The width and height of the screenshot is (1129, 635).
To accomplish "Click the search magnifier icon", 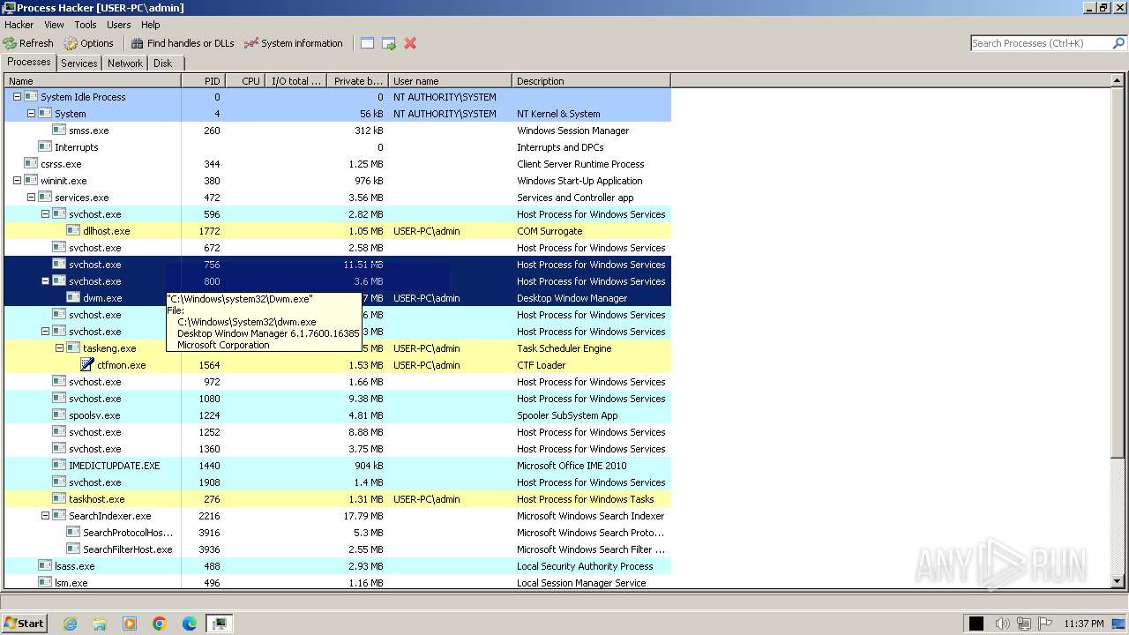I will click(1118, 43).
